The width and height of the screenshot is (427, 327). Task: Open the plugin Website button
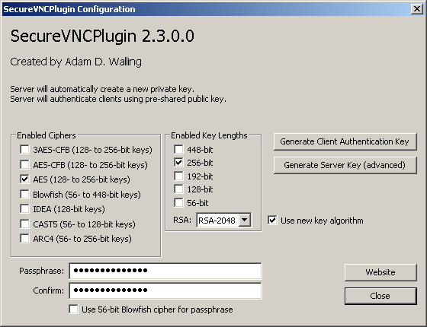[x=380, y=272]
